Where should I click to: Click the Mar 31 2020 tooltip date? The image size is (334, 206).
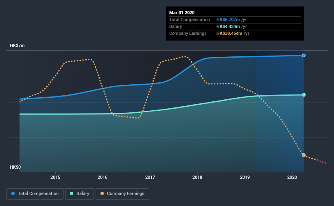pos(182,13)
